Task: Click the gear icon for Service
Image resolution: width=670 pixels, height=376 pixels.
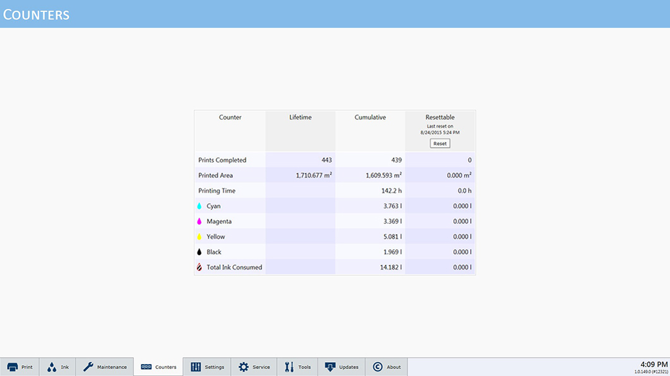Action: coord(244,367)
